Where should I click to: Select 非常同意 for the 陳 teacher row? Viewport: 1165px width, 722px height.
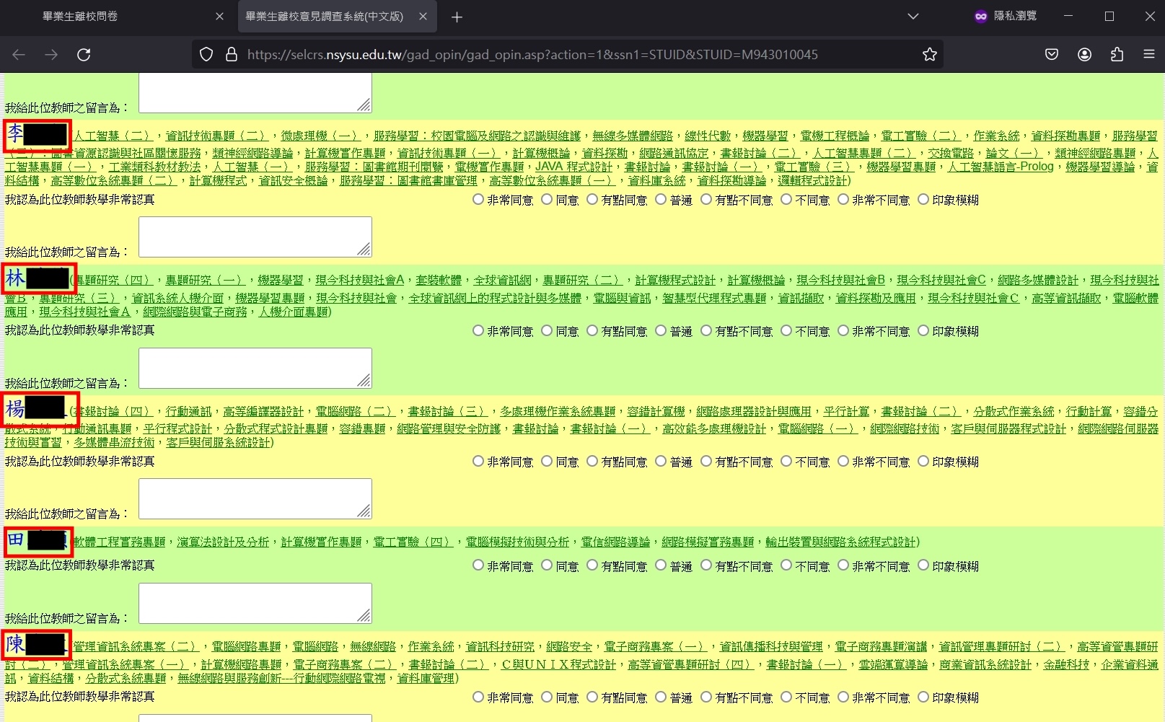(x=478, y=697)
